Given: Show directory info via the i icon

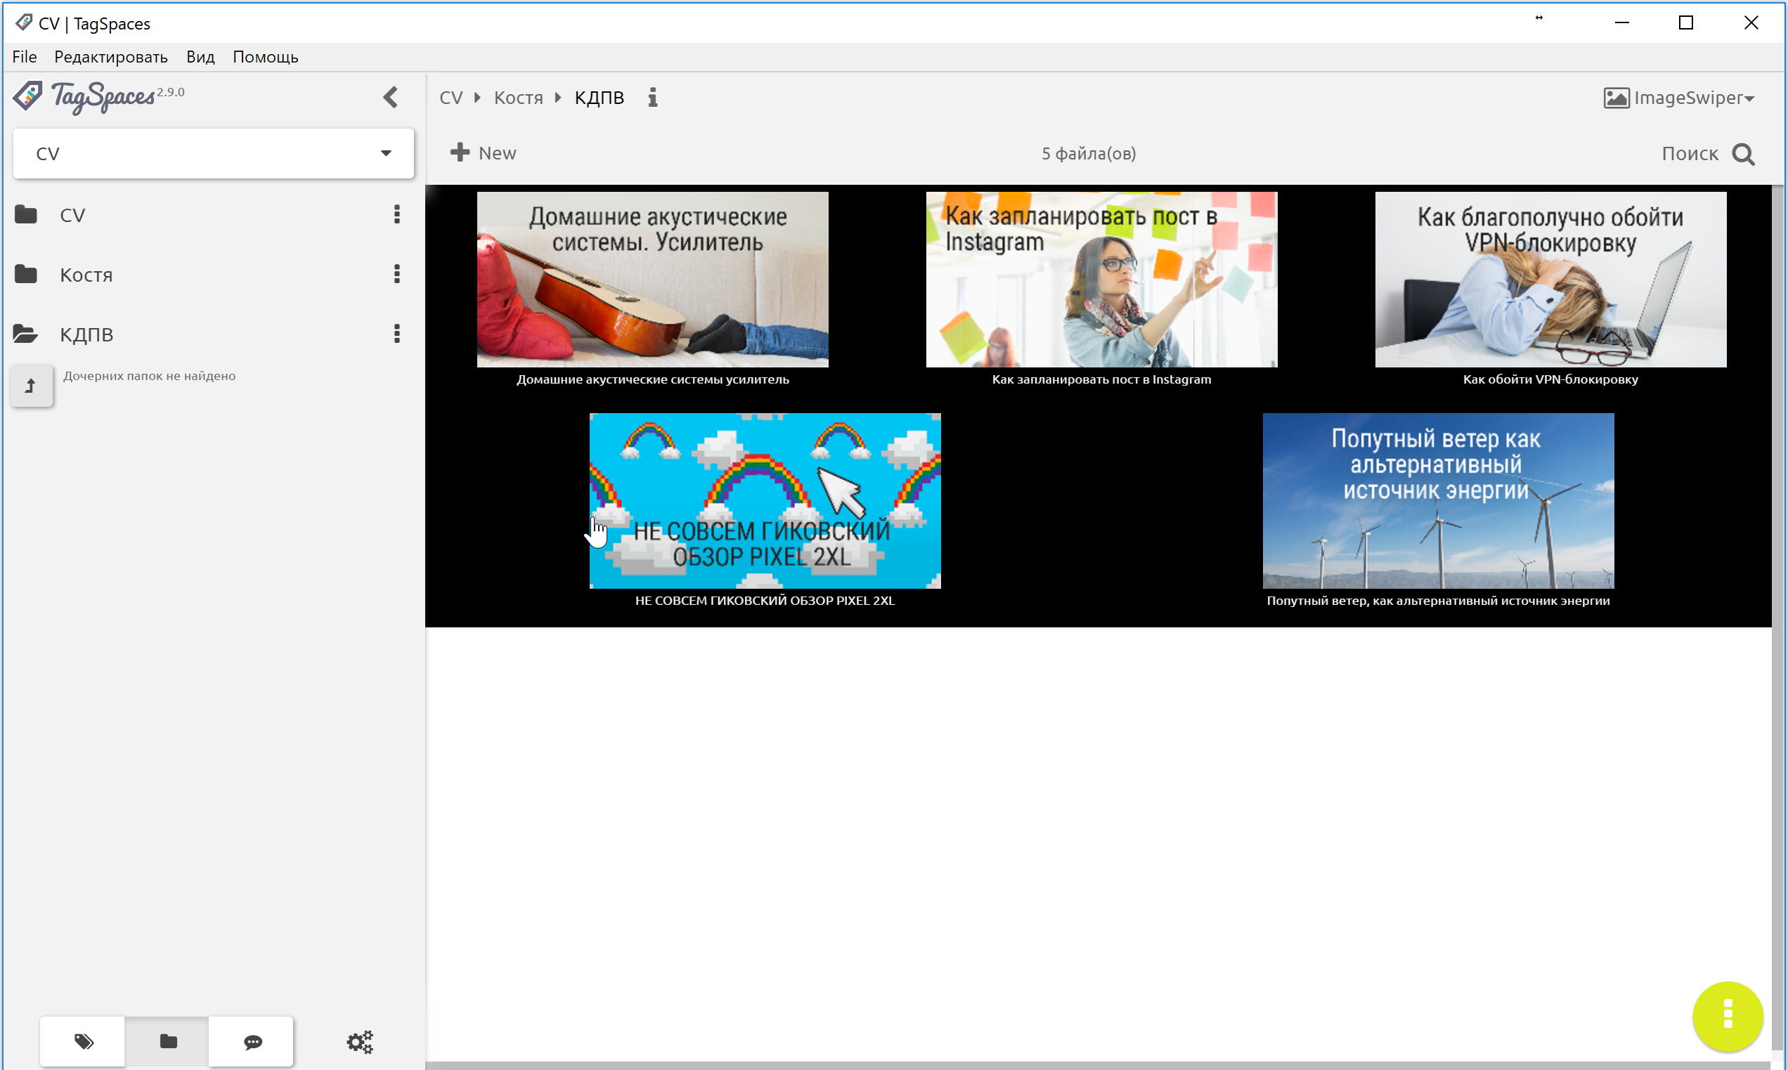Looking at the screenshot, I should 652,98.
